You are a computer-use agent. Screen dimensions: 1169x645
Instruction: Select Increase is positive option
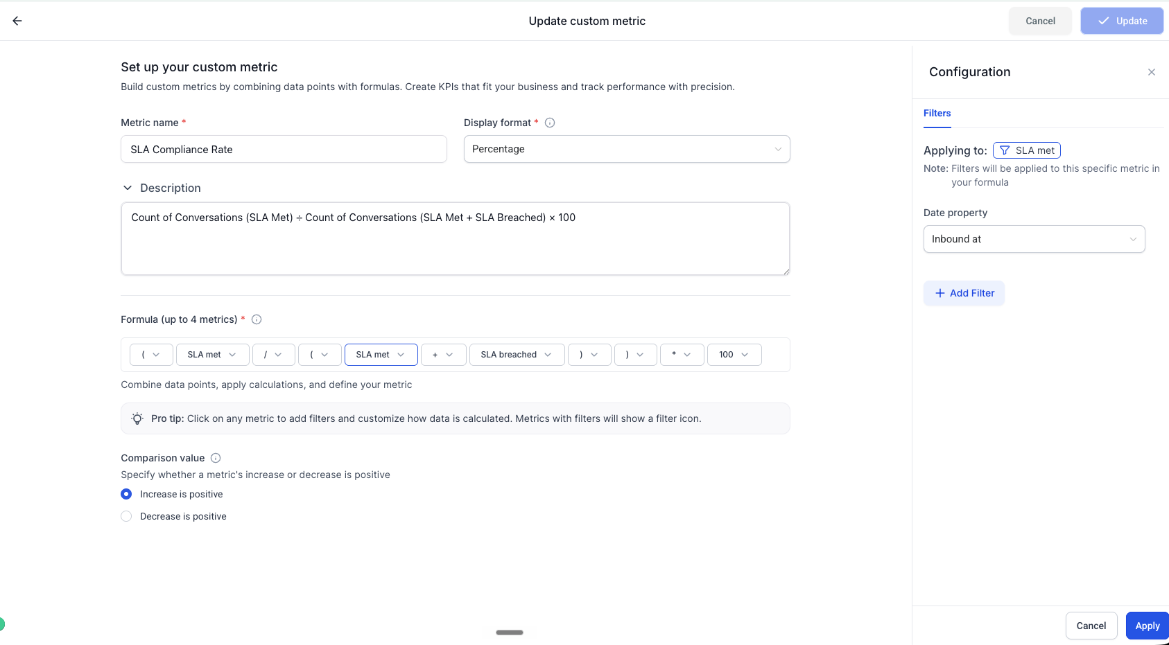(x=126, y=494)
